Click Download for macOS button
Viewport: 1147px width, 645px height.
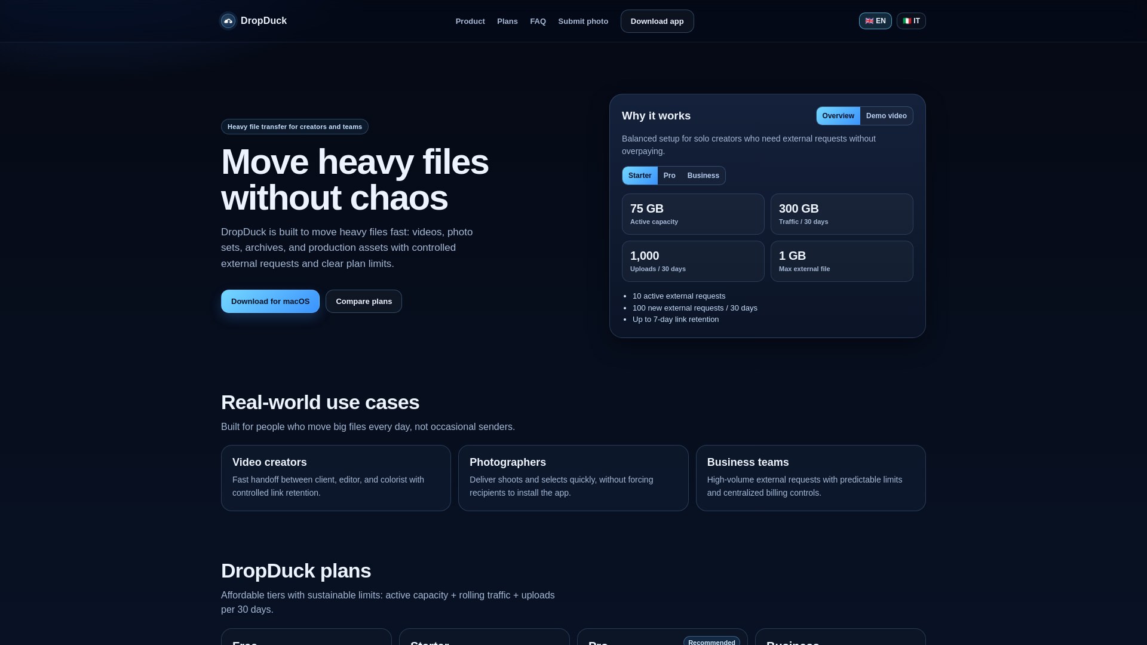coord(270,302)
